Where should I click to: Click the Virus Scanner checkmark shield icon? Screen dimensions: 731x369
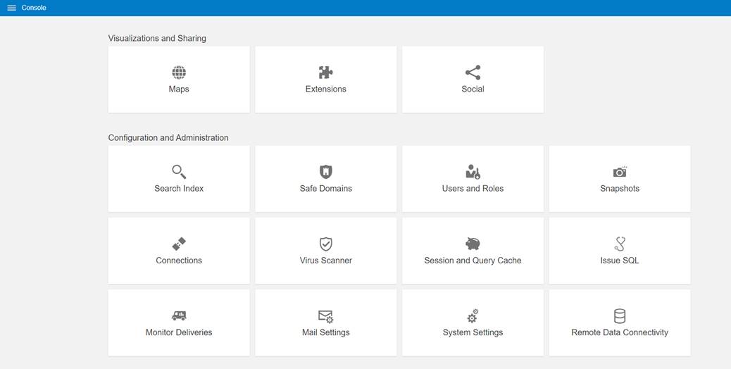point(326,244)
